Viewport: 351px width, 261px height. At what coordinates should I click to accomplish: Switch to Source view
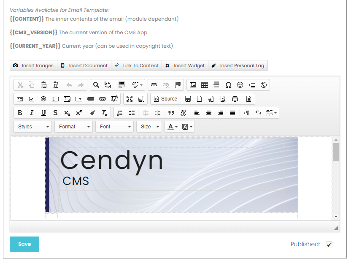[x=166, y=99]
